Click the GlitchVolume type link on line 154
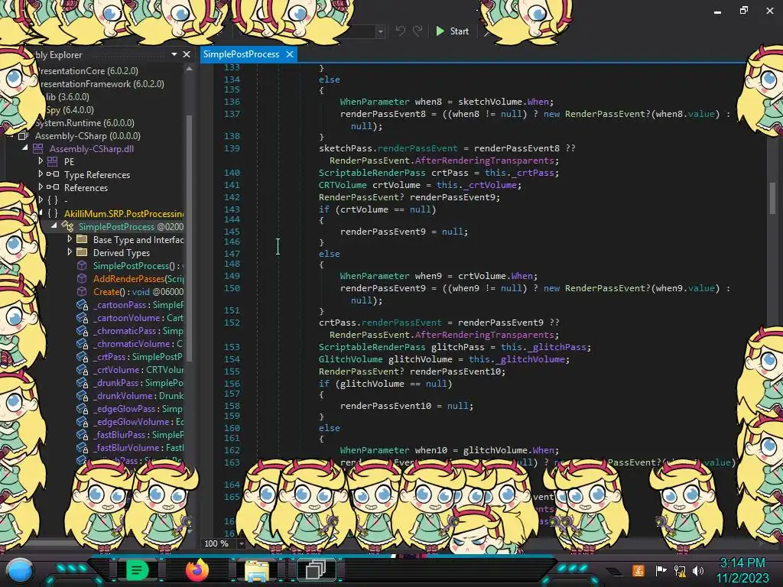The height and width of the screenshot is (587, 783). (350, 359)
